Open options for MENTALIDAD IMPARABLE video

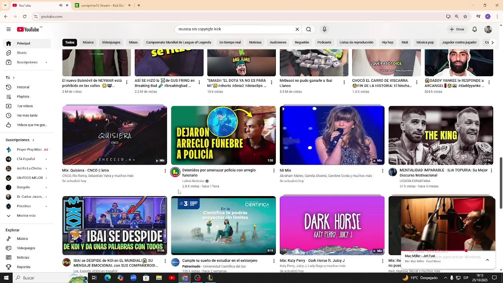point(491,171)
